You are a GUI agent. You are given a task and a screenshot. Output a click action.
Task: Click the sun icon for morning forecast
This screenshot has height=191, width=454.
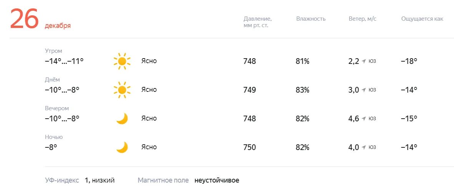click(x=122, y=61)
